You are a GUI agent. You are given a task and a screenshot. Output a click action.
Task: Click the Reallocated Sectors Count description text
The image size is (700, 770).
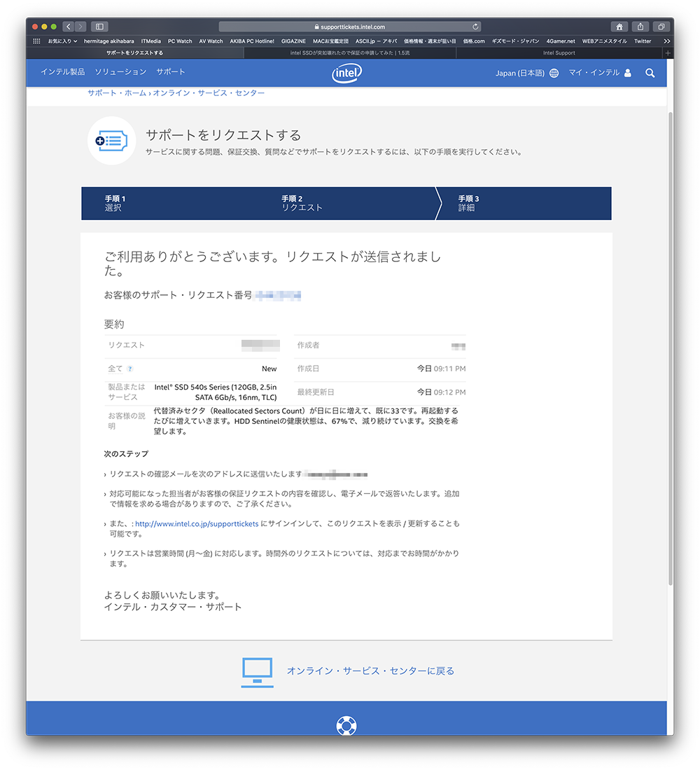click(x=306, y=421)
